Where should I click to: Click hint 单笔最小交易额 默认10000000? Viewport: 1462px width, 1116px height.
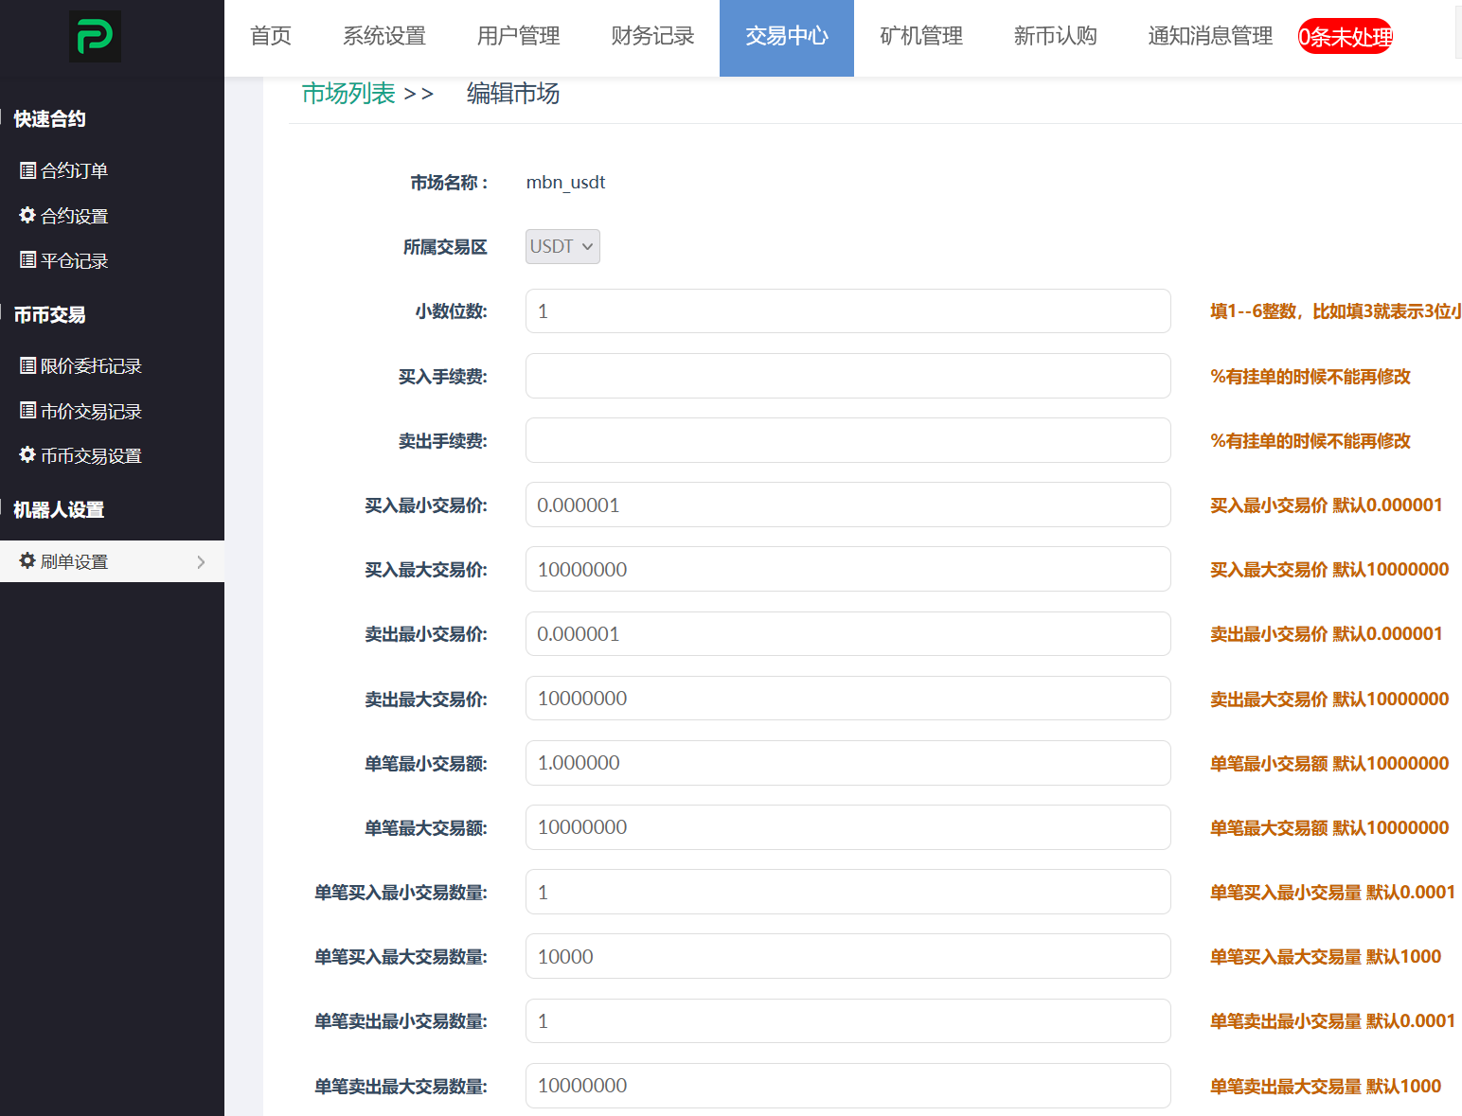pos(1329,763)
